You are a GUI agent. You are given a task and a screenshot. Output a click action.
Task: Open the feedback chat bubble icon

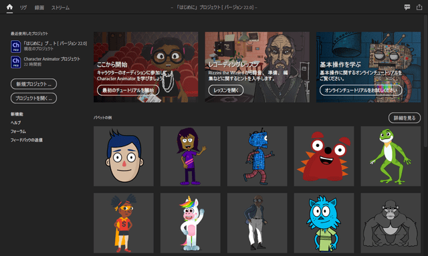click(x=407, y=7)
